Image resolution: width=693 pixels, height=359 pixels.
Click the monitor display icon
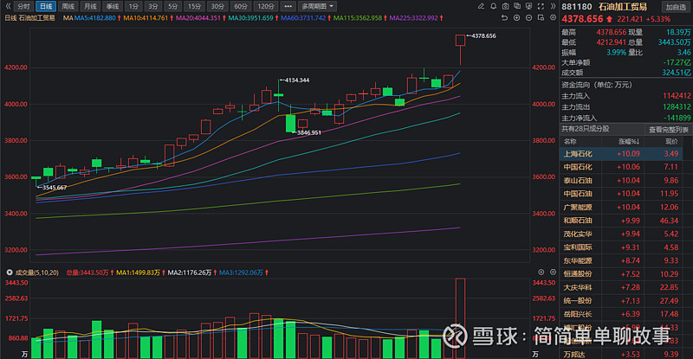(528, 6)
